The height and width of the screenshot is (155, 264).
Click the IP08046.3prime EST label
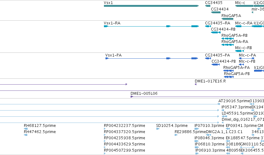(x=209, y=138)
